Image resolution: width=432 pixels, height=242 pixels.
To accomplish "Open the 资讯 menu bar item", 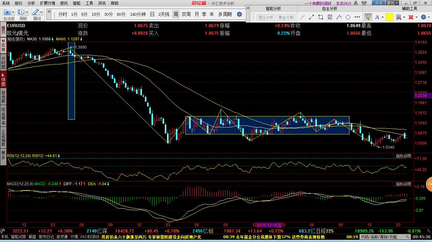I will click(x=102, y=3).
